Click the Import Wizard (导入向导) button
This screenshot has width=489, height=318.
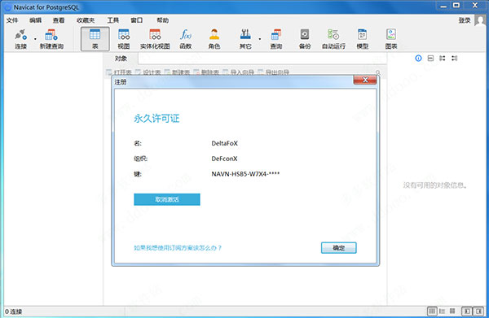[239, 72]
